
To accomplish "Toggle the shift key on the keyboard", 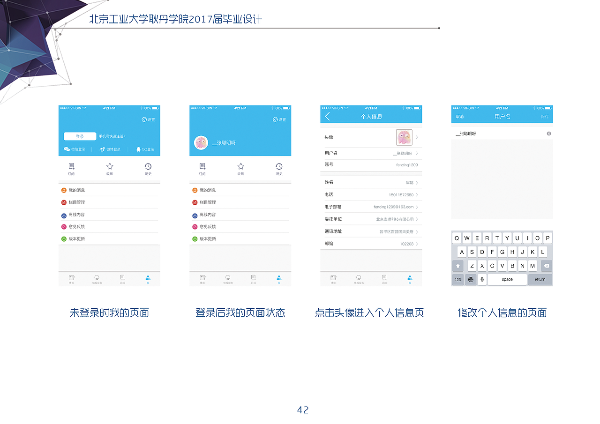I will [x=457, y=266].
